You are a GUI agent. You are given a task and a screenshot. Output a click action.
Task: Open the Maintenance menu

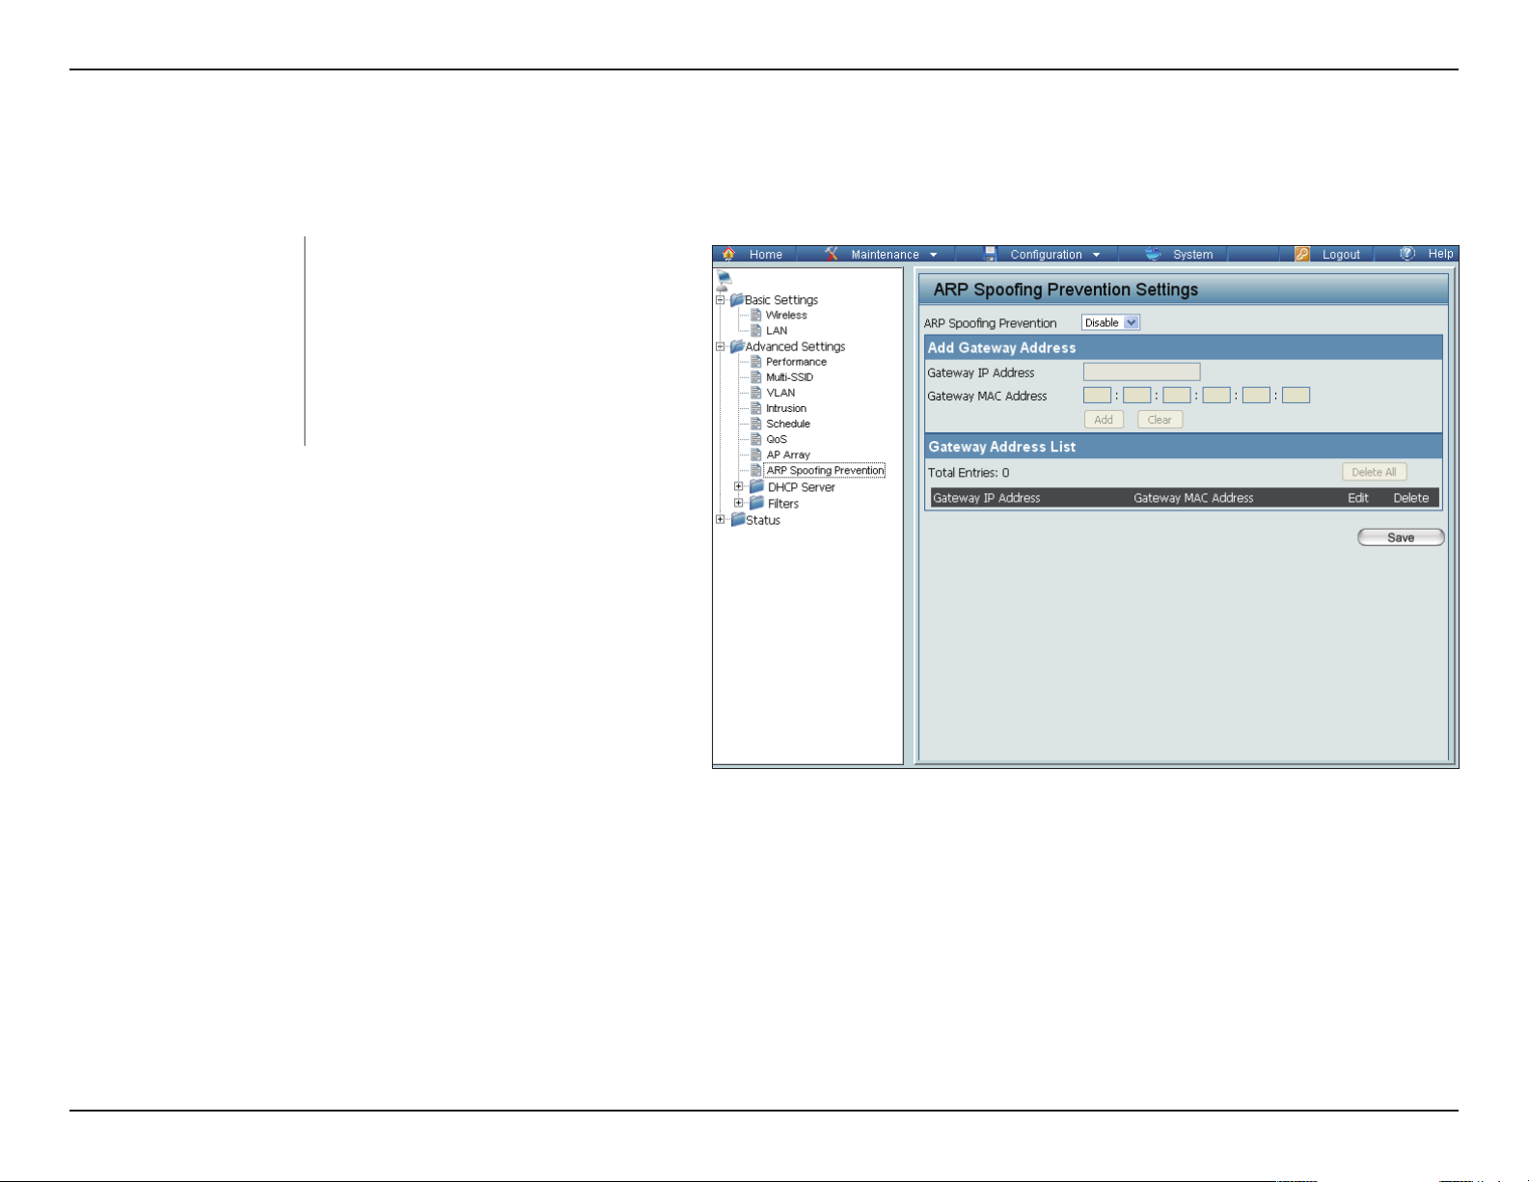point(885,255)
